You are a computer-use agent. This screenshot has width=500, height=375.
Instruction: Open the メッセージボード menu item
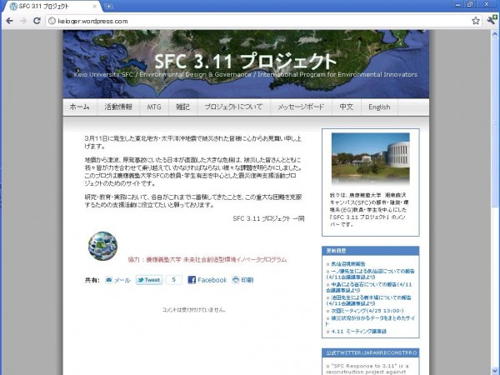tap(301, 107)
